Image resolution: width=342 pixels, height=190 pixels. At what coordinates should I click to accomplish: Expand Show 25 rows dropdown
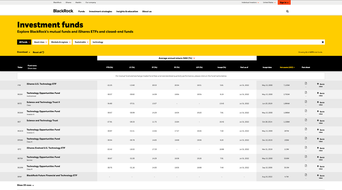click(x=25, y=185)
